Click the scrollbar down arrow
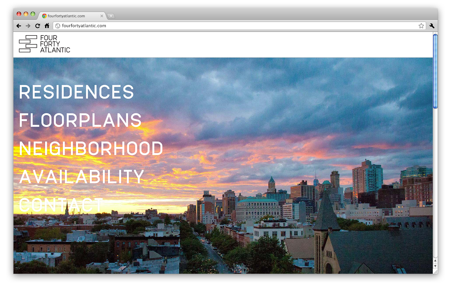This screenshot has height=292, width=451. point(435,266)
